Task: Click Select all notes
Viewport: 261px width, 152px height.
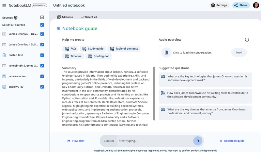Action: 89,17
